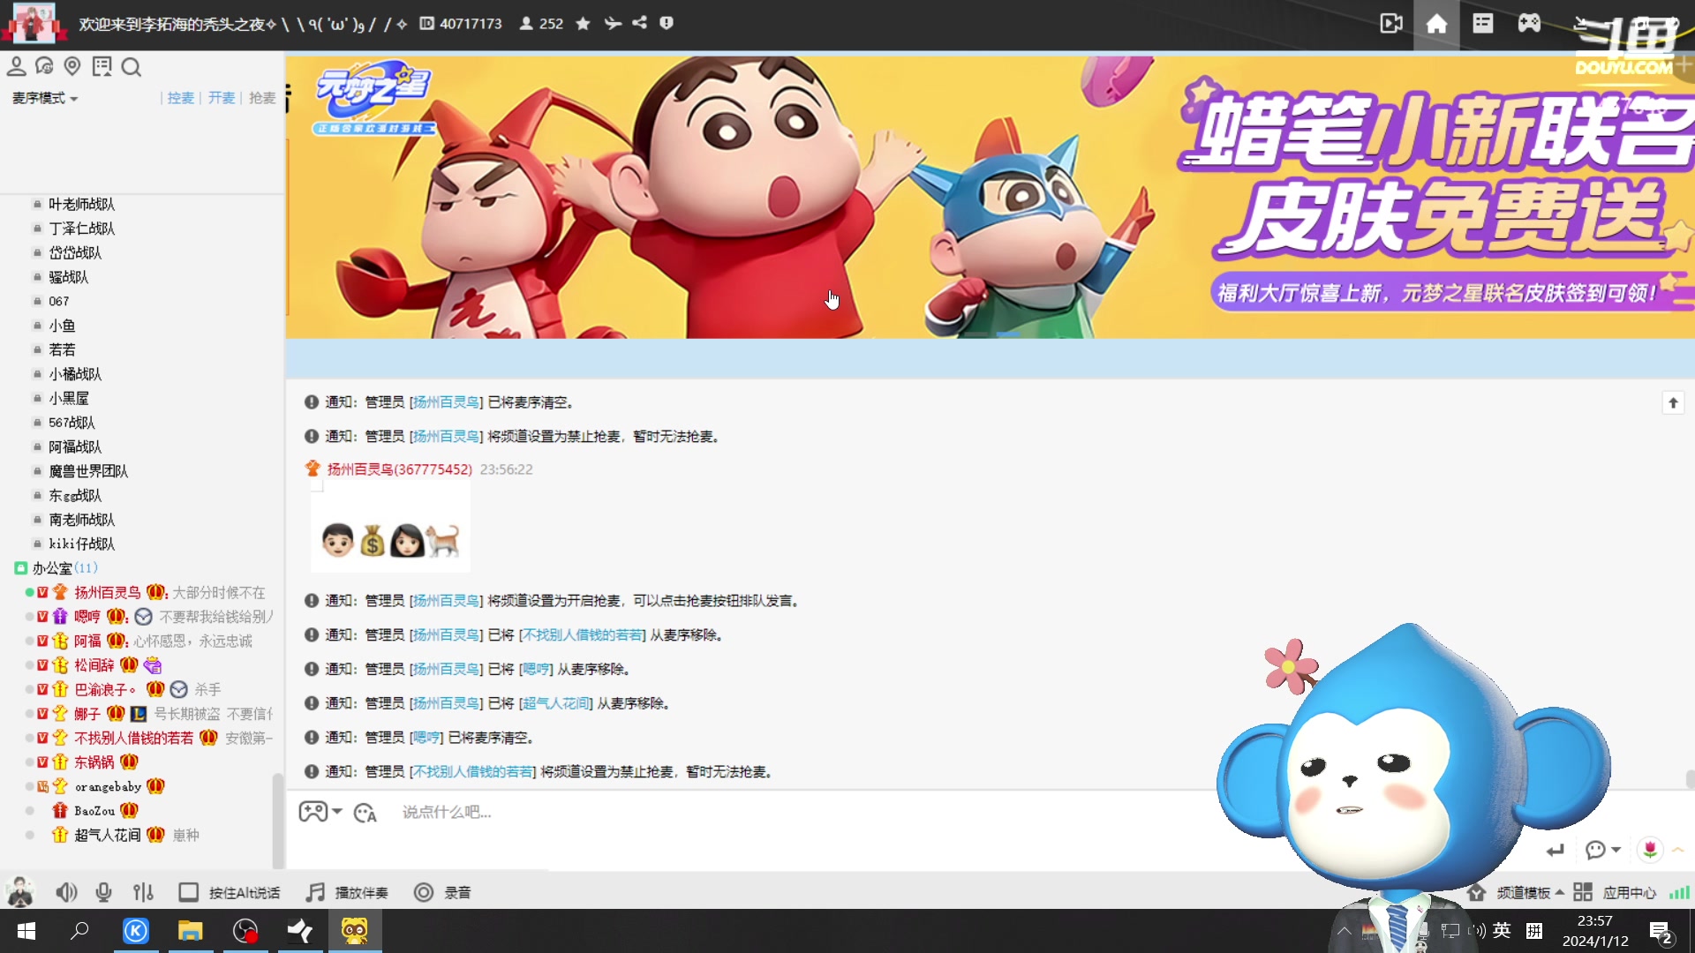
Task: Click the microphone icon in bottom toolbar
Action: pyautogui.click(x=103, y=892)
